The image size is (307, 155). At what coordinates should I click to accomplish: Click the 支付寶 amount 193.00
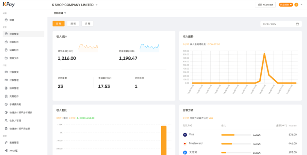[x=293, y=152]
